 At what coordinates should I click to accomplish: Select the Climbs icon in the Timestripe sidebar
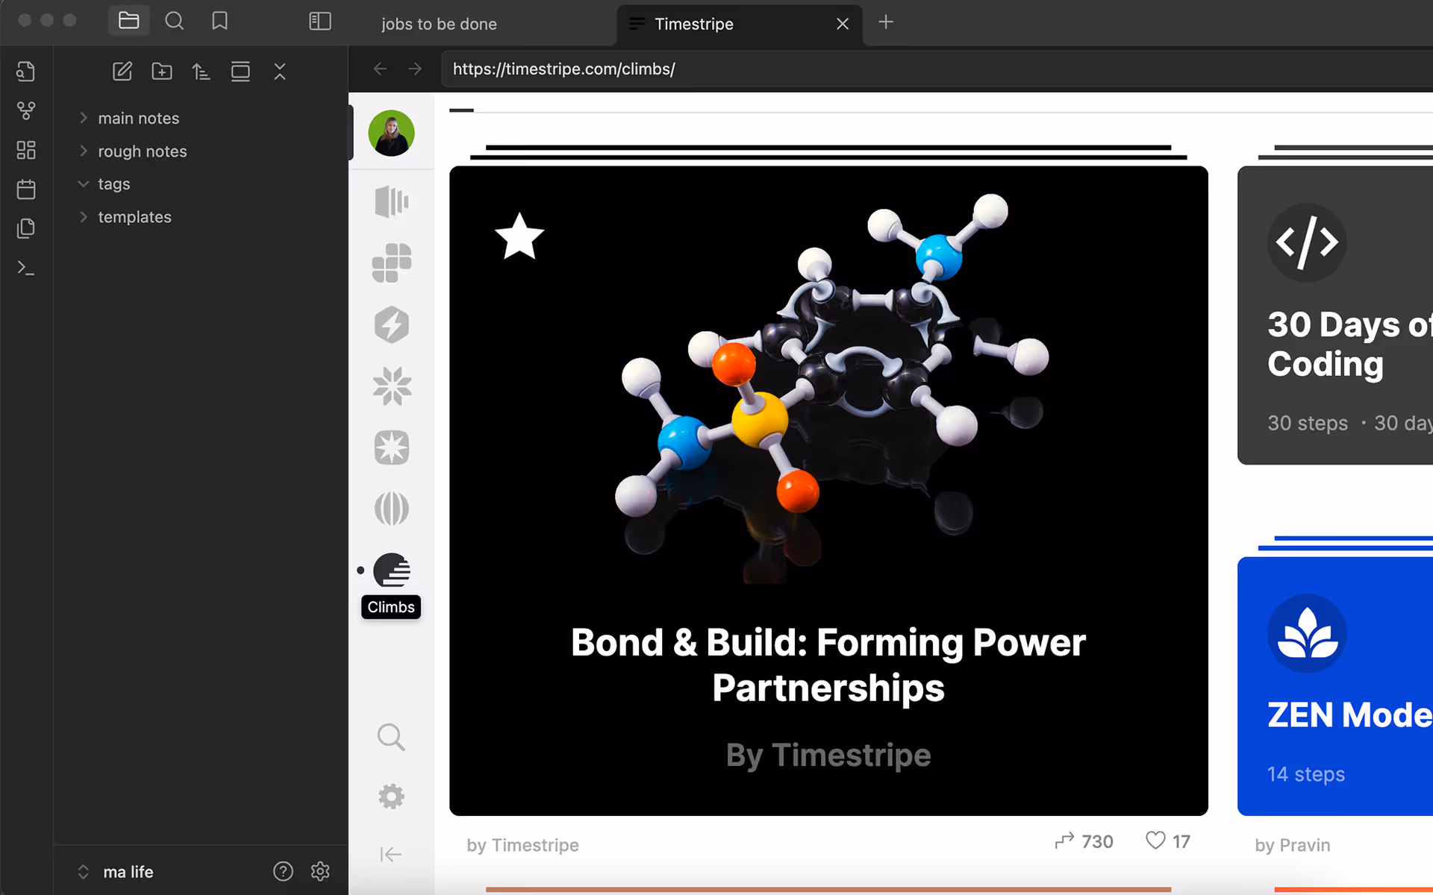(x=391, y=571)
